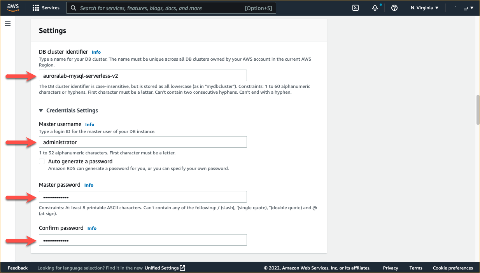480x273 pixels.
Task: Collapse the Credentials Settings section
Action: pos(41,110)
